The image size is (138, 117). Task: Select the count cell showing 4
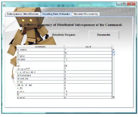[88, 79]
